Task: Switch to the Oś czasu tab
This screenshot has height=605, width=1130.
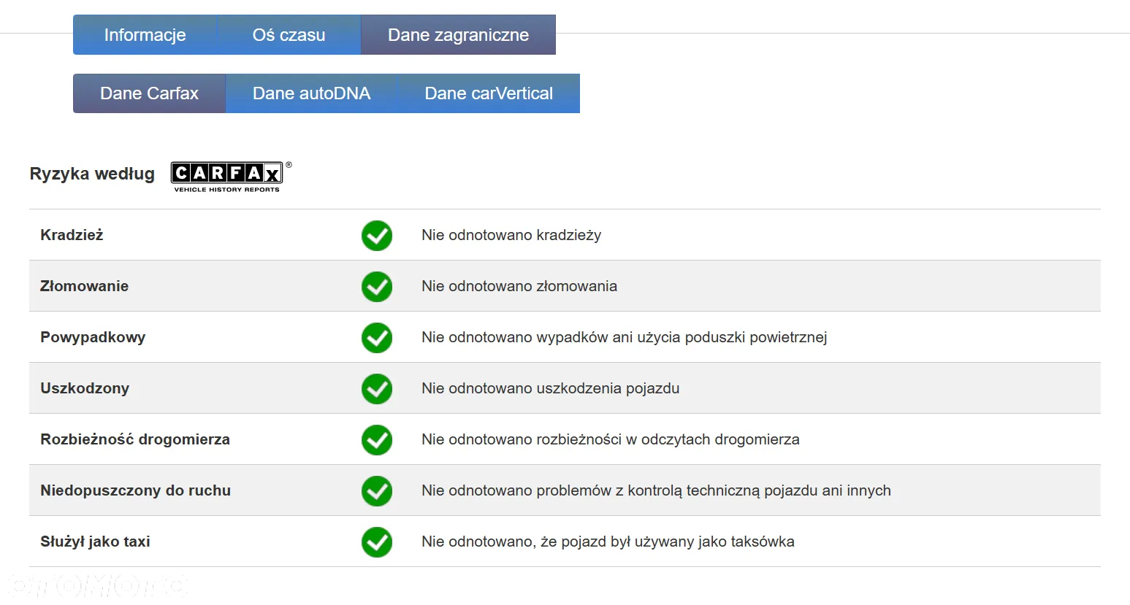Action: 289,35
